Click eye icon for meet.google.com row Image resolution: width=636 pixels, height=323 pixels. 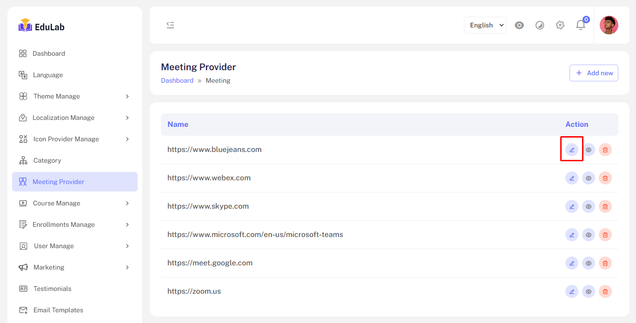point(589,263)
